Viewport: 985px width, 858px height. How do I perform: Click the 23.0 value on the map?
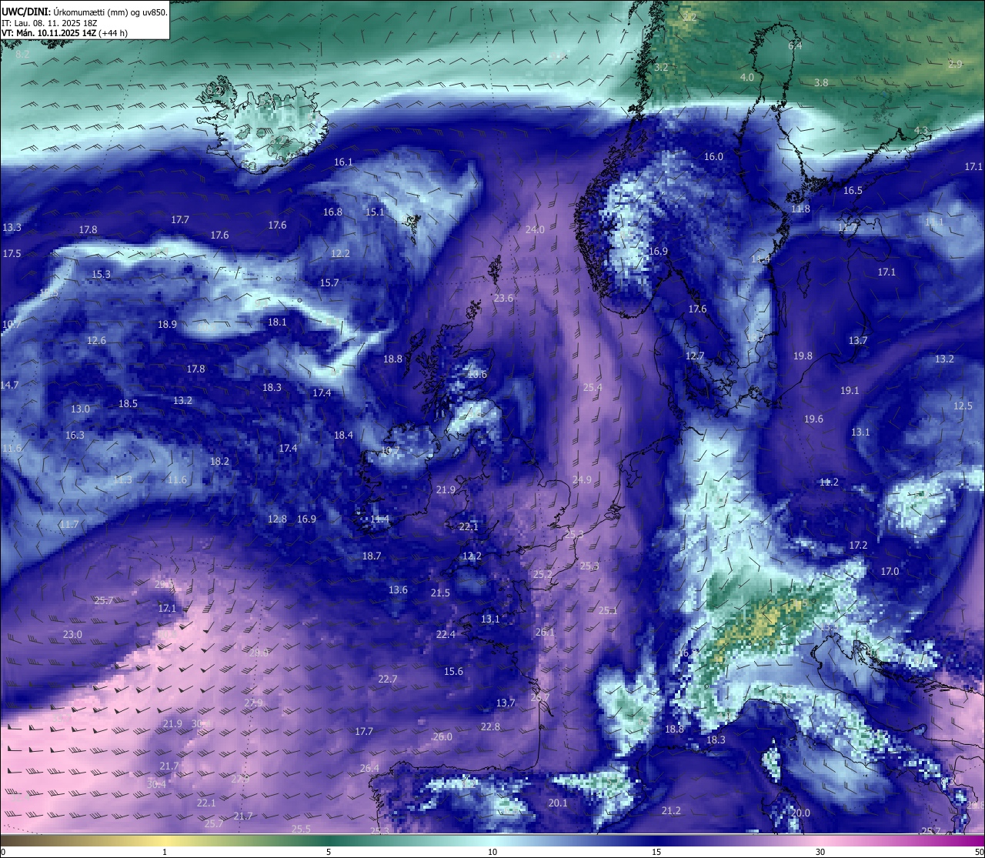click(72, 634)
